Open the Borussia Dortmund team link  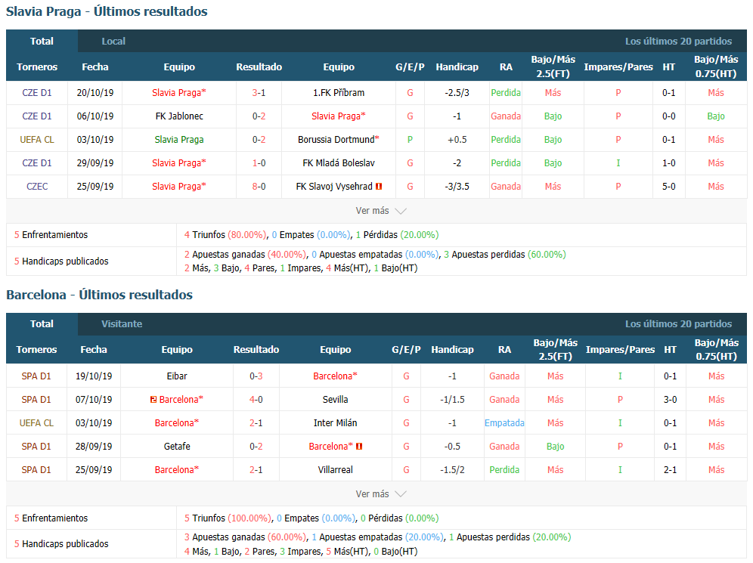(x=336, y=140)
